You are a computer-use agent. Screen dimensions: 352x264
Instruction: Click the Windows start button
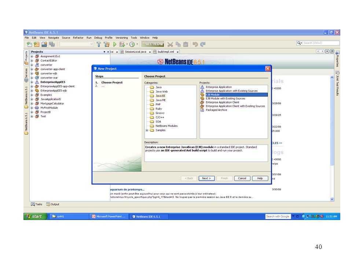[35, 216]
